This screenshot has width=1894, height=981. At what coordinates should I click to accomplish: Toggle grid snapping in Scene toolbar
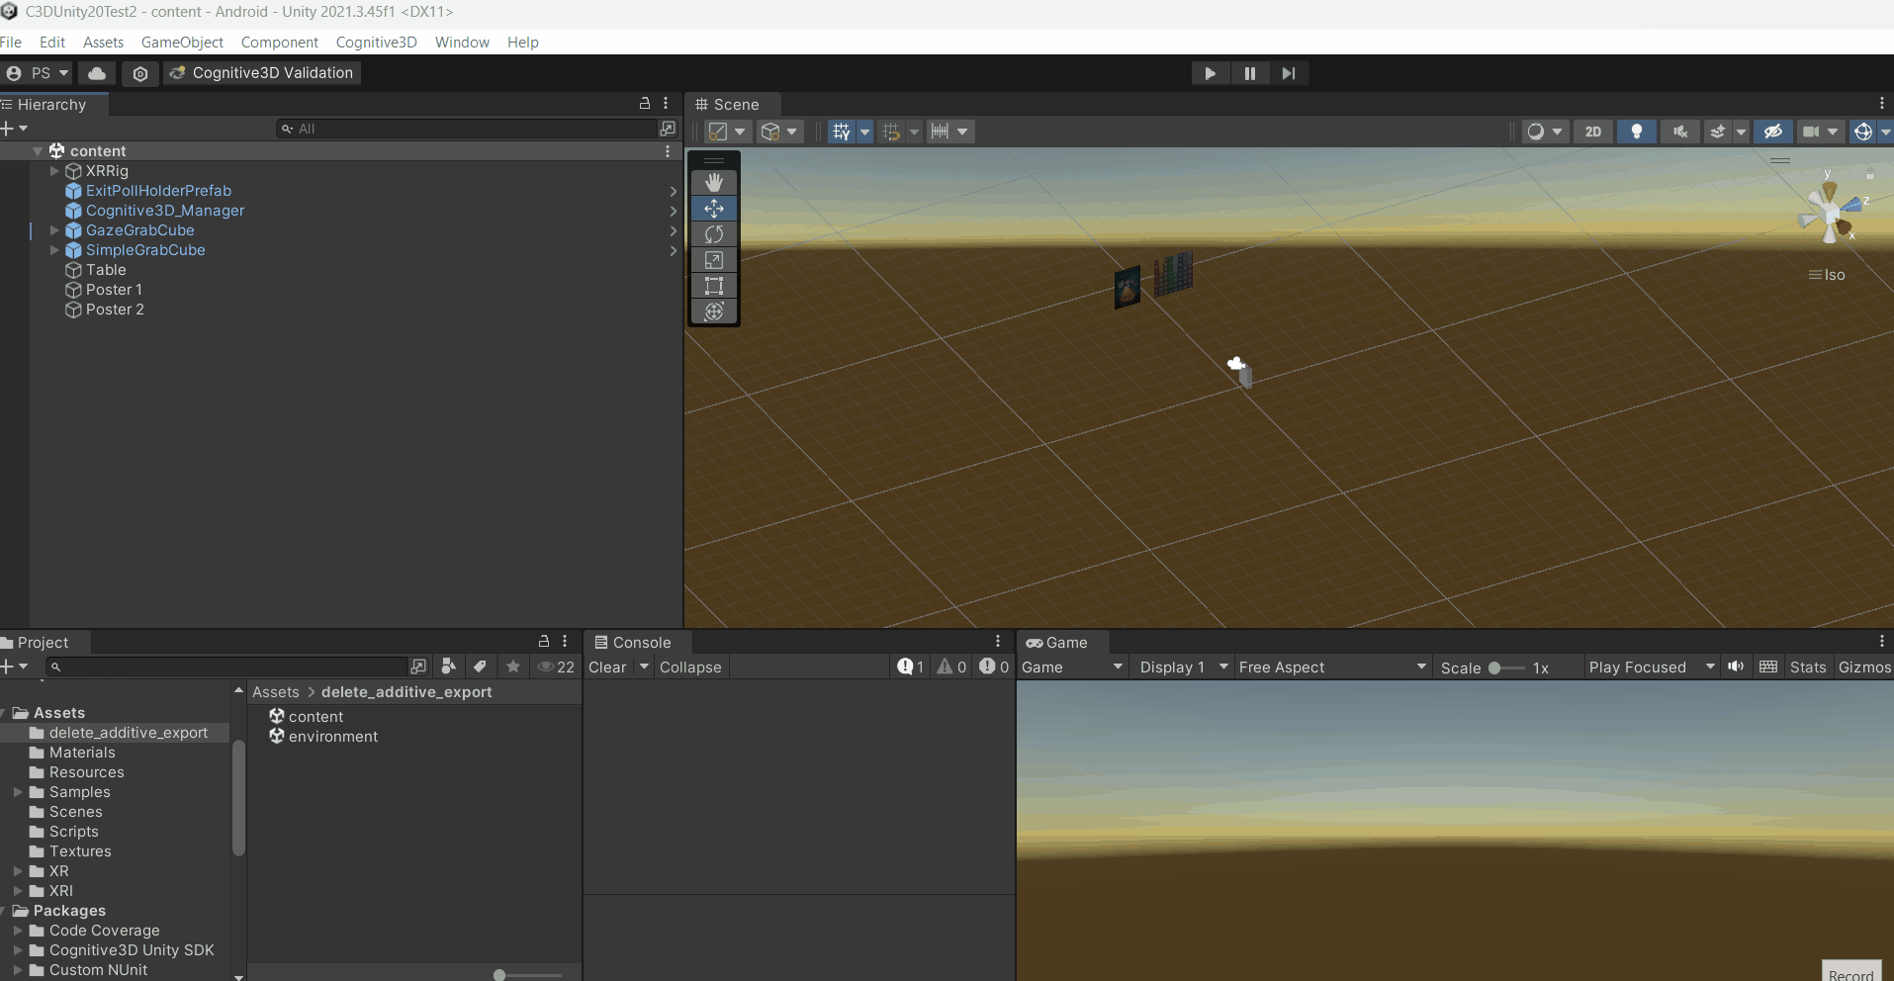891,132
